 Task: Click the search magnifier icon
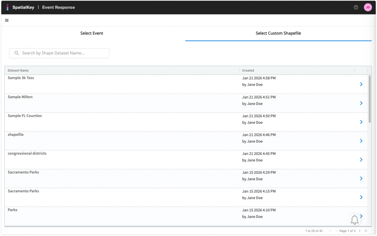tap(17, 53)
